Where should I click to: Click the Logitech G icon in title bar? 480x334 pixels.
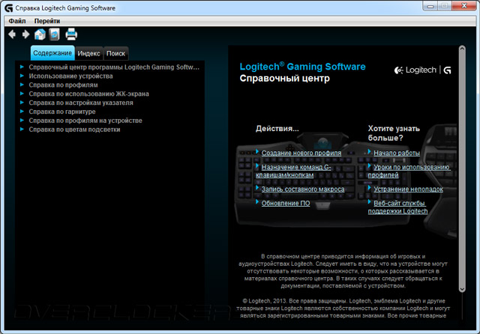8,8
